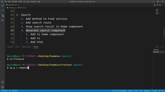Click the '6. Search' heading line
This screenshot has height=92, width=165.
point(23,15)
